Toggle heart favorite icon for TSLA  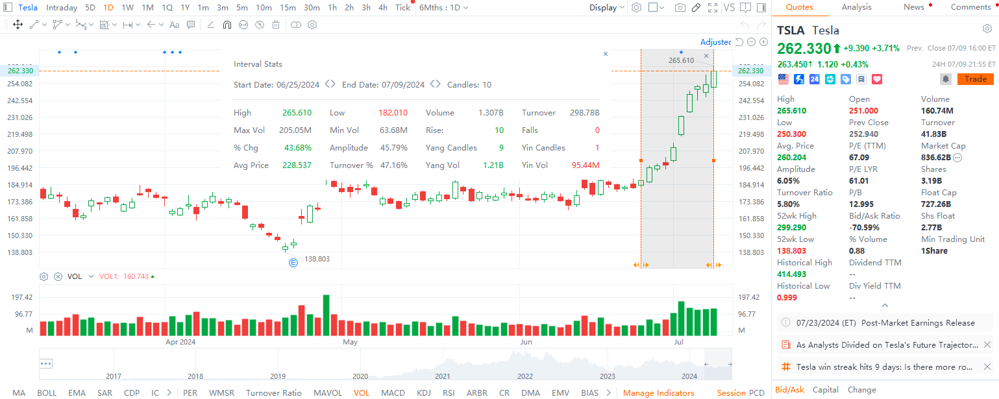click(877, 79)
